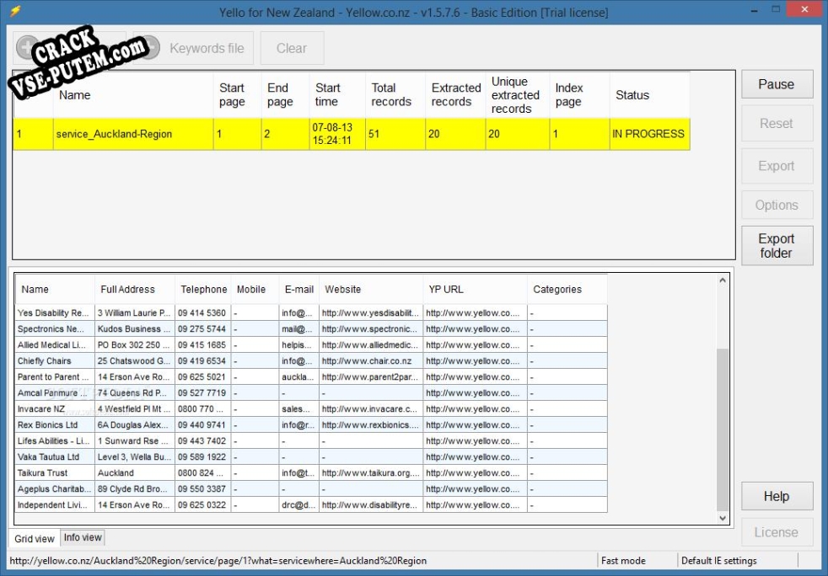Click the http://www.chair.co.nz website cell
The image size is (828, 576).
tap(371, 361)
